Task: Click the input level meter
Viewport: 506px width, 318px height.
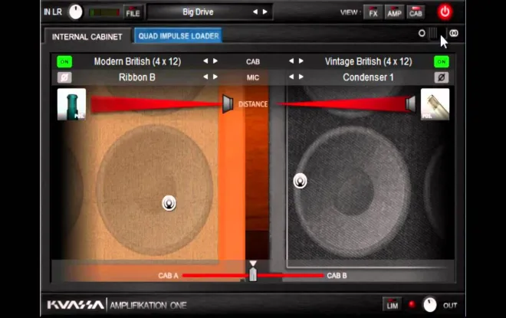Action: point(104,12)
